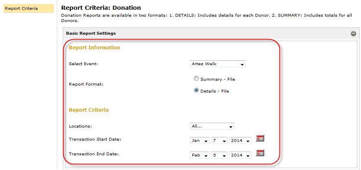The image size is (361, 170).
Task: Expand the Locations dropdown set to All
Action: [212, 126]
